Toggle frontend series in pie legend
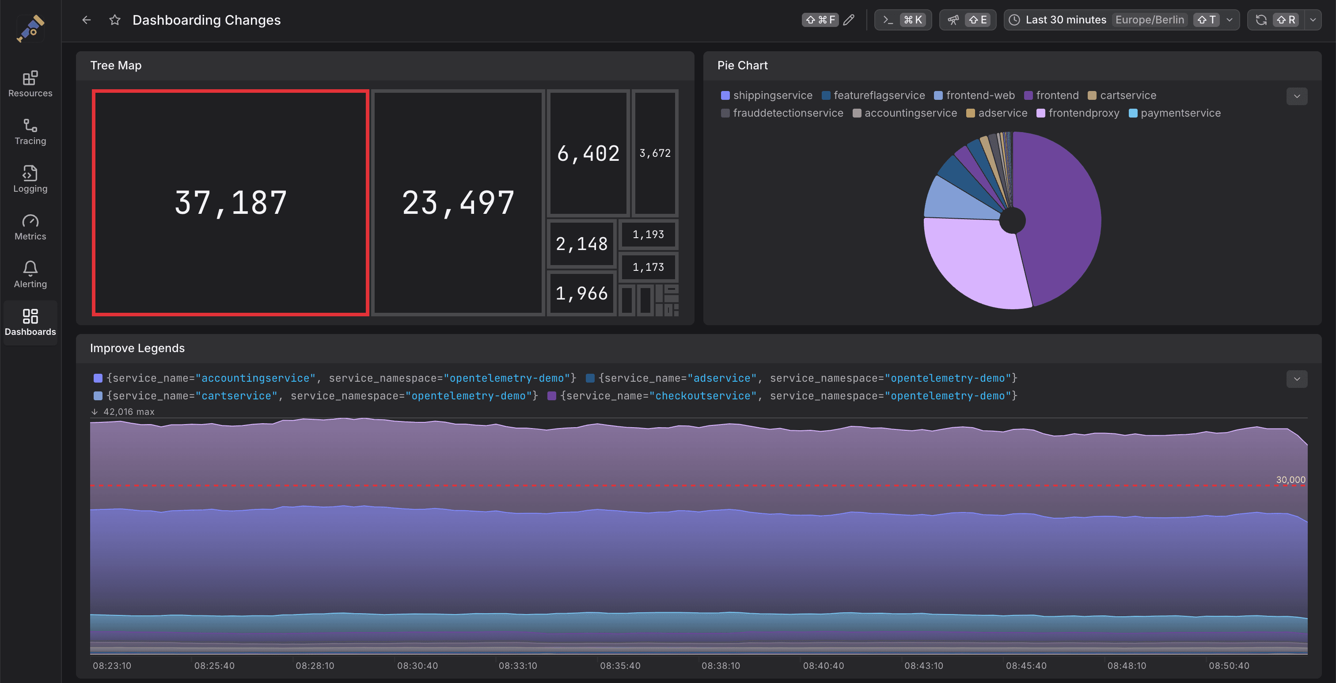Image resolution: width=1336 pixels, height=683 pixels. (x=1051, y=95)
